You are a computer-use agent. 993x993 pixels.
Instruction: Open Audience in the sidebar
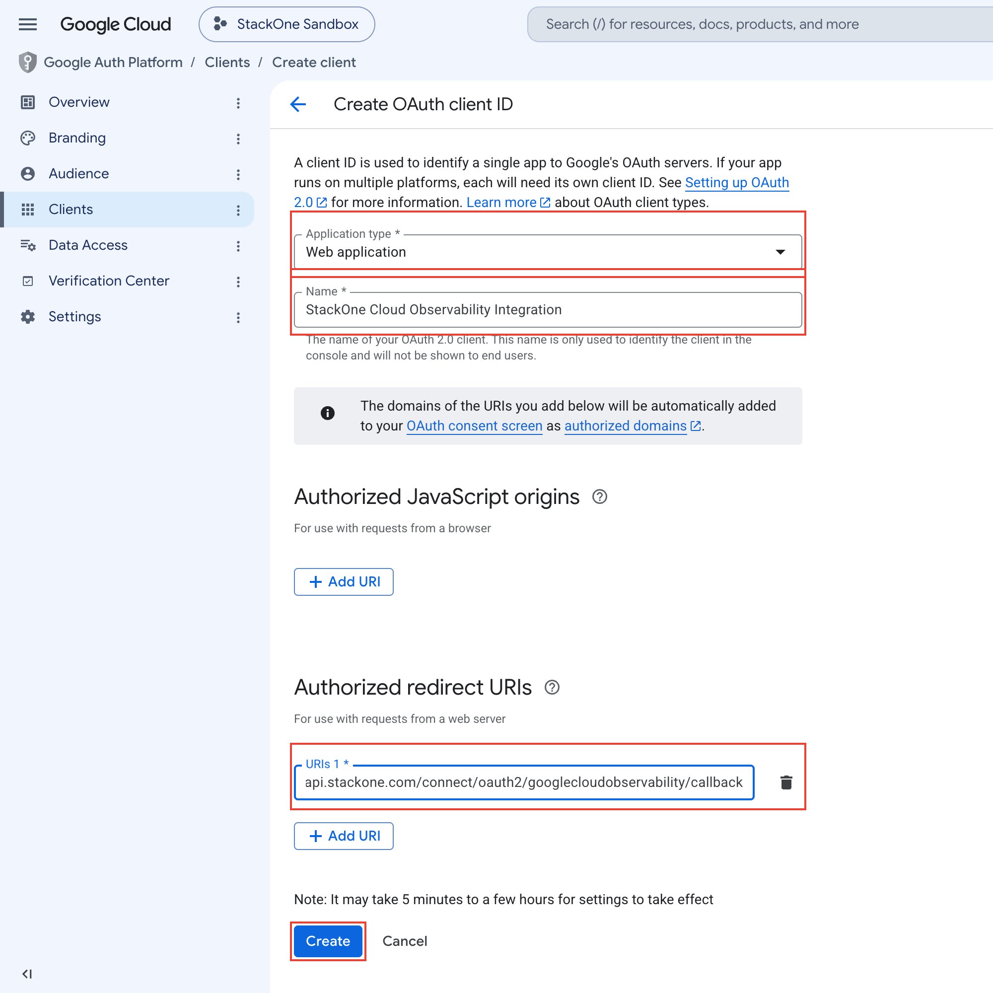tap(127, 174)
